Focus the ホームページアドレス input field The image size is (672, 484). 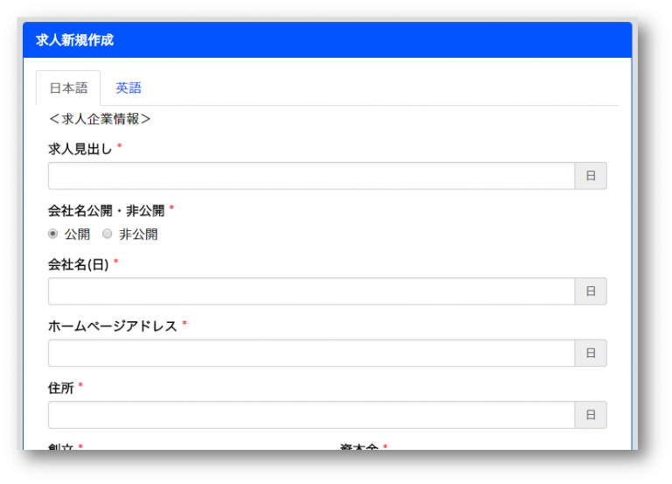(311, 353)
